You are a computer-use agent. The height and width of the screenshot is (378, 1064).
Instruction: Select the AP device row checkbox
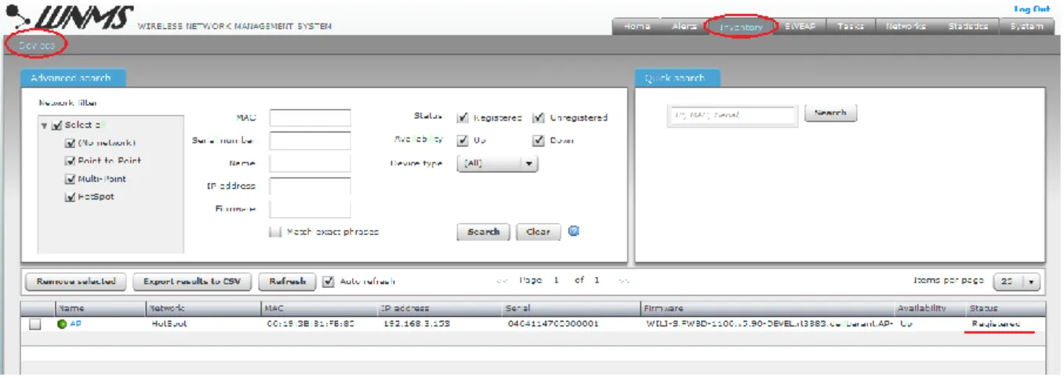click(35, 324)
